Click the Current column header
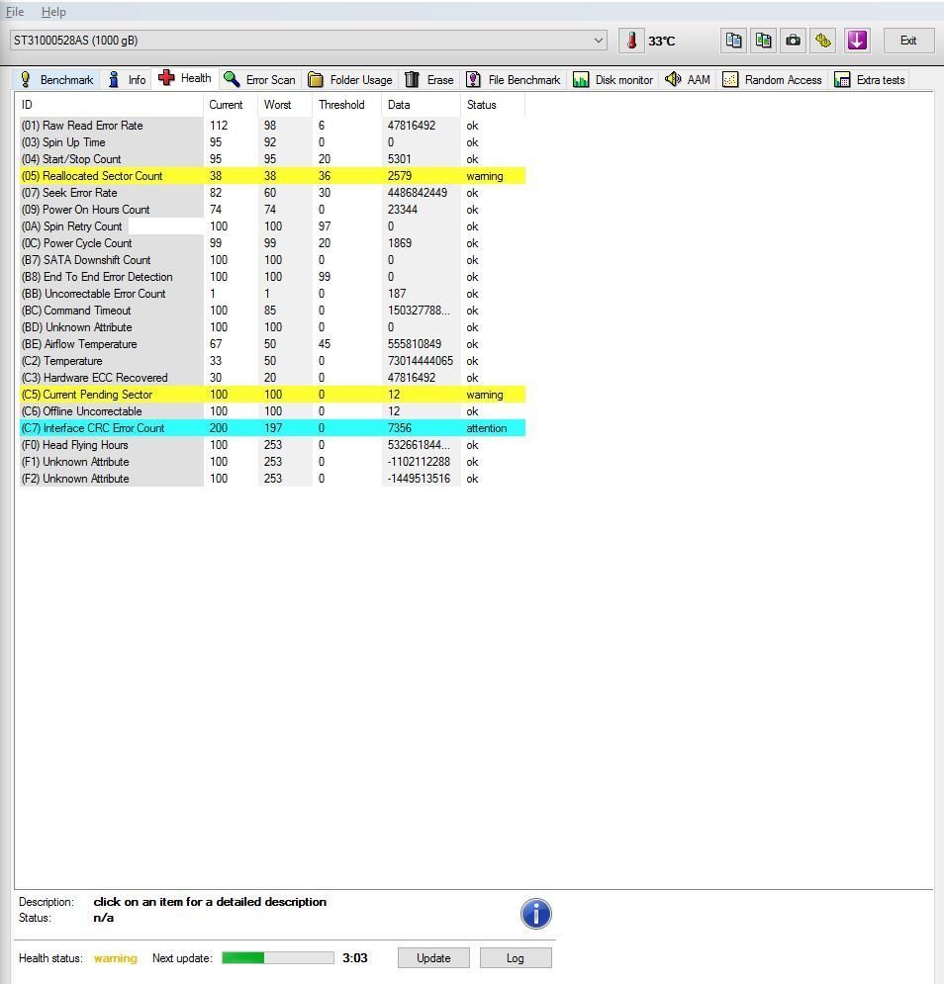Viewport: 944px width, 984px height. [x=231, y=105]
